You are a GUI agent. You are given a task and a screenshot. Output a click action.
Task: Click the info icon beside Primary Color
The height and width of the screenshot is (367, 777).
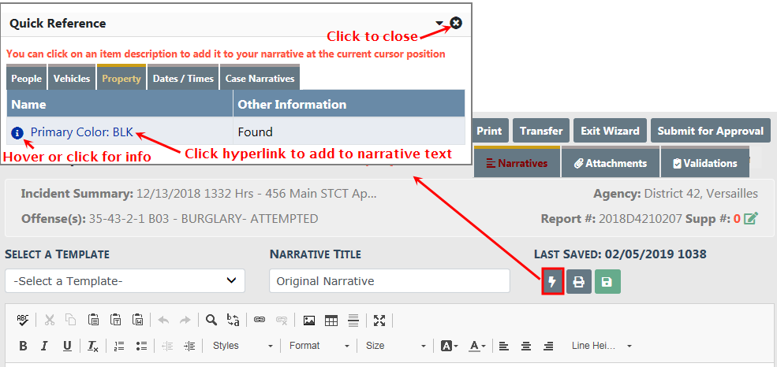pyautogui.click(x=18, y=132)
